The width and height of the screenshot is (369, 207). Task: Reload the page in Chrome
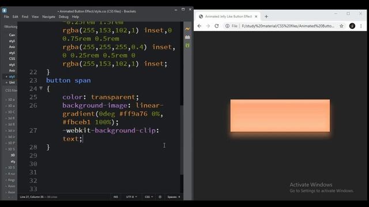[217, 26]
